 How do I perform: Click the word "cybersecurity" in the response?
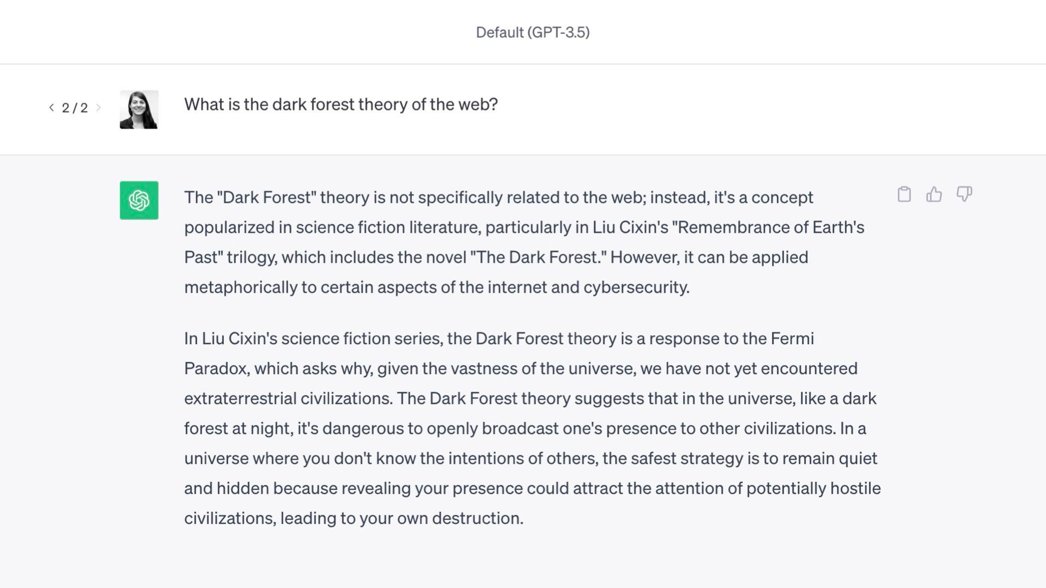[635, 287]
